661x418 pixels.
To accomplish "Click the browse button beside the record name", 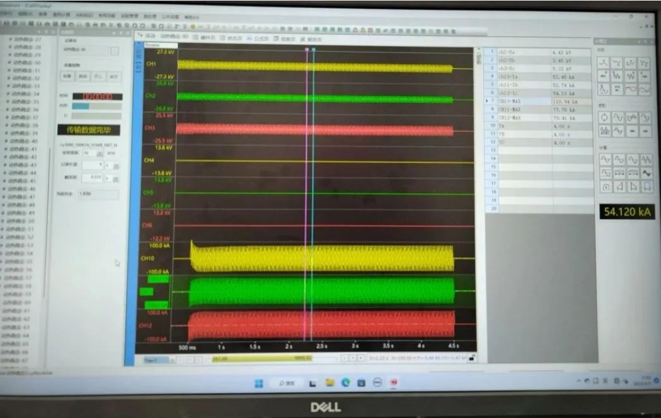I will point(115,51).
